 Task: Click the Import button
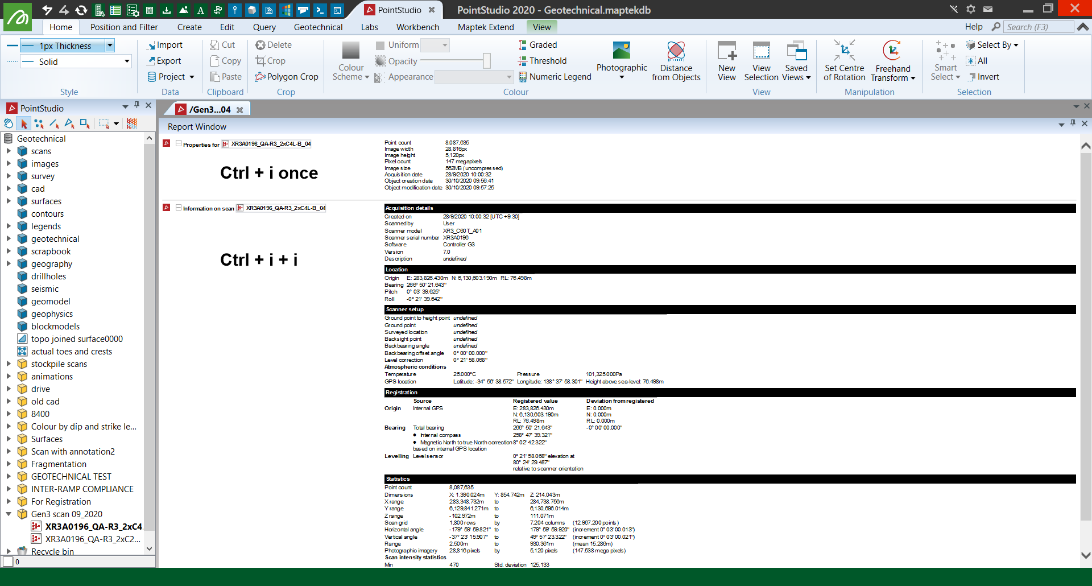[164, 45]
